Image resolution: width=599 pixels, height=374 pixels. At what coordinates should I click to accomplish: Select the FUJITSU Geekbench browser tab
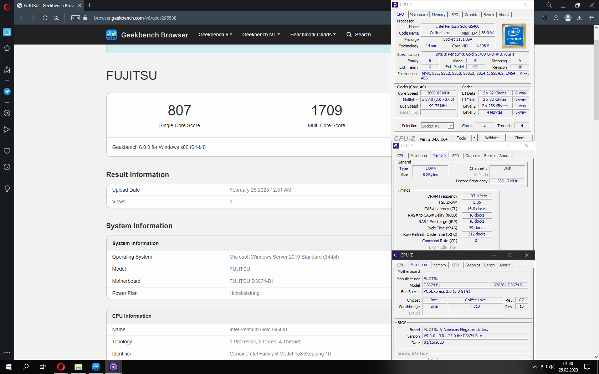49,5
